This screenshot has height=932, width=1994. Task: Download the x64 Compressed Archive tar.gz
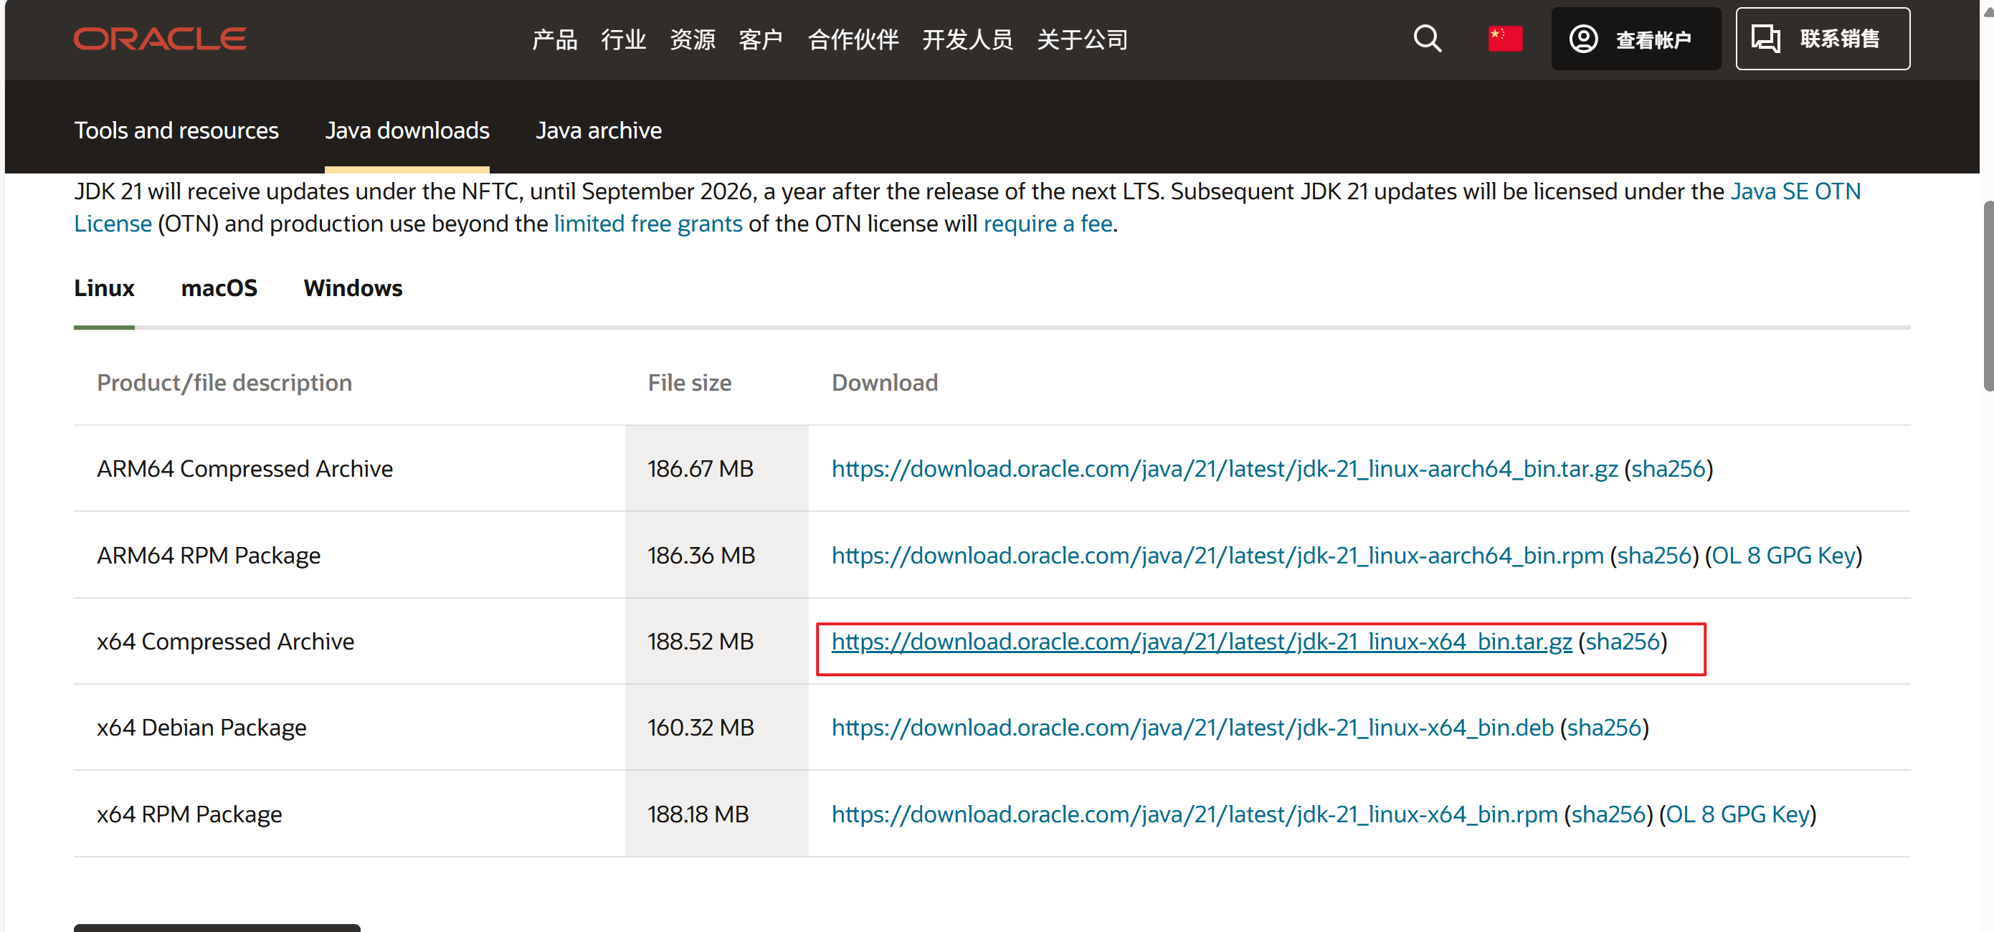tap(1202, 642)
